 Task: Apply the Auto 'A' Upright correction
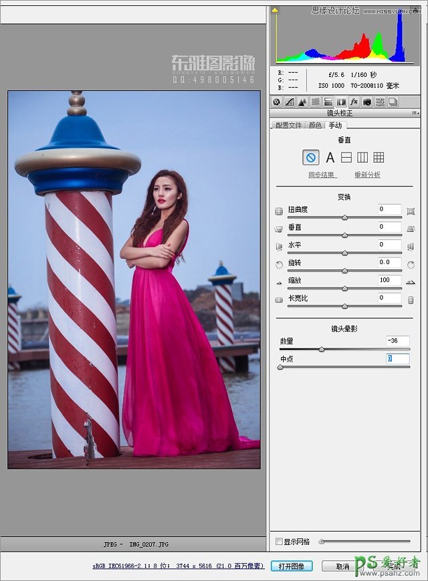[330, 158]
